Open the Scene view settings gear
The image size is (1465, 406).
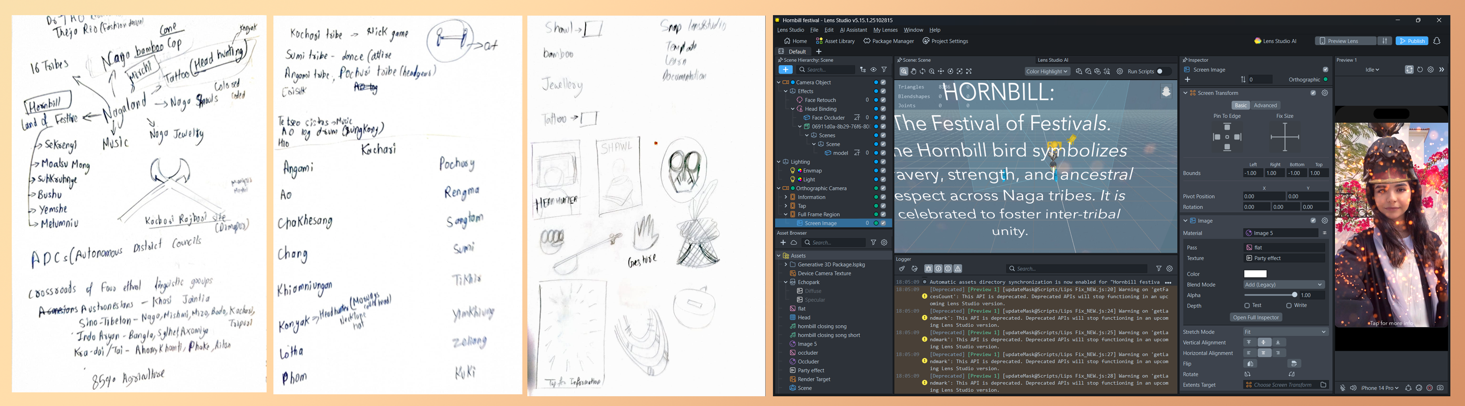[x=1120, y=72]
